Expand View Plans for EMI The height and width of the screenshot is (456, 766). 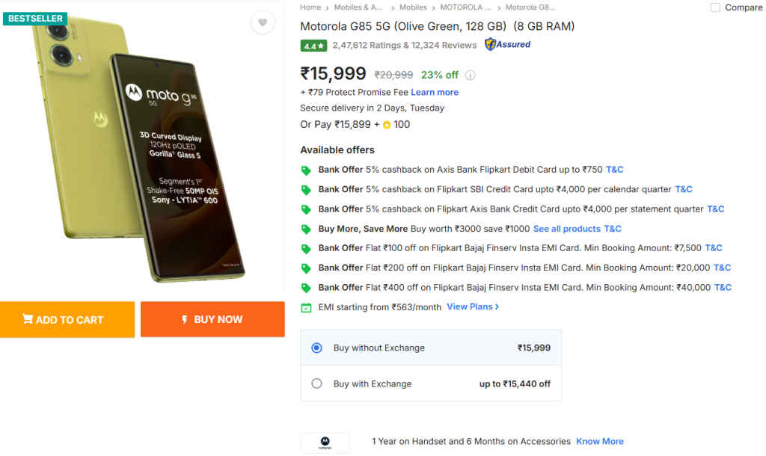[x=472, y=306]
